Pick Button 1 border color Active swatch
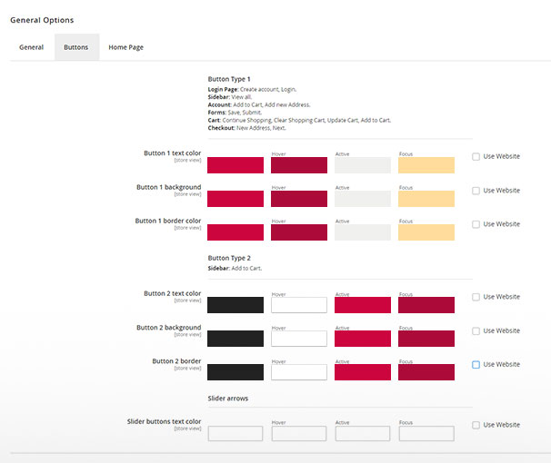 click(x=363, y=232)
